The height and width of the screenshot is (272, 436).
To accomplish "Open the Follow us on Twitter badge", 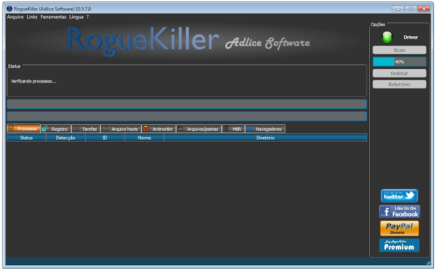I will click(399, 196).
